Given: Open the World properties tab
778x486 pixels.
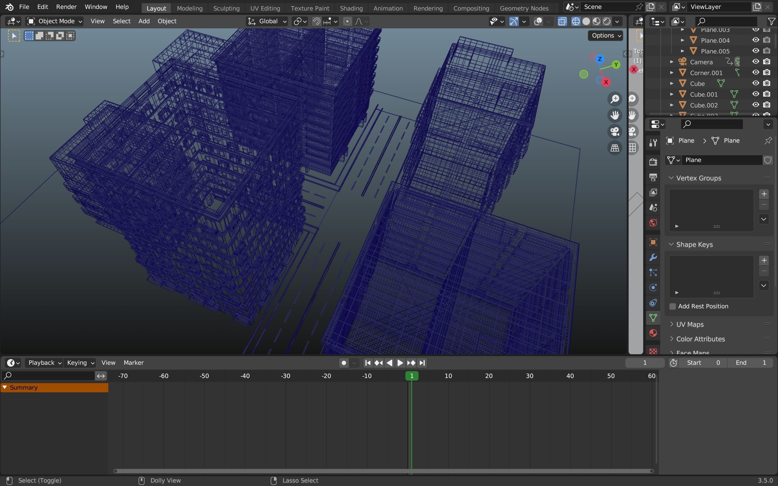Looking at the screenshot, I should coord(653,223).
